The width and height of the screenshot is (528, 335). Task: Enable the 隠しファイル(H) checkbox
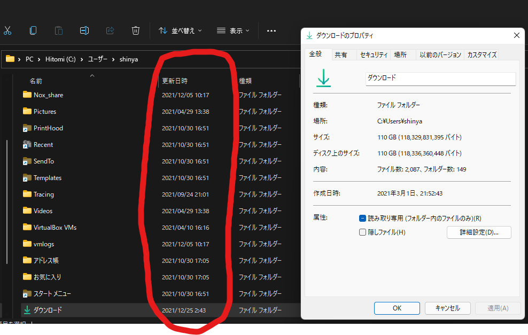(362, 232)
